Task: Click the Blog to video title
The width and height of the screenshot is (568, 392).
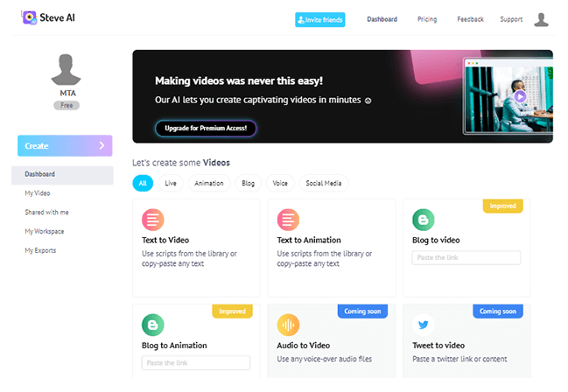Action: pyautogui.click(x=436, y=241)
